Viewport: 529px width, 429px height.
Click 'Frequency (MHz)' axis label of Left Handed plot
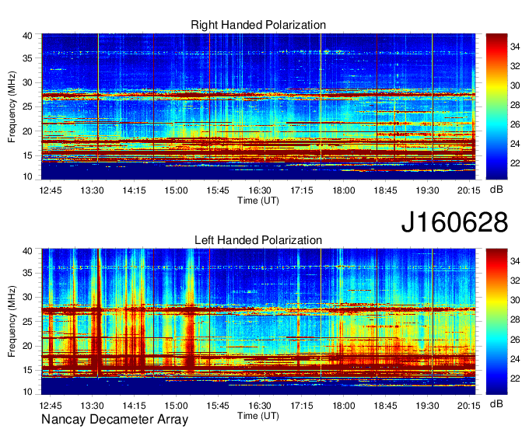[12, 322]
